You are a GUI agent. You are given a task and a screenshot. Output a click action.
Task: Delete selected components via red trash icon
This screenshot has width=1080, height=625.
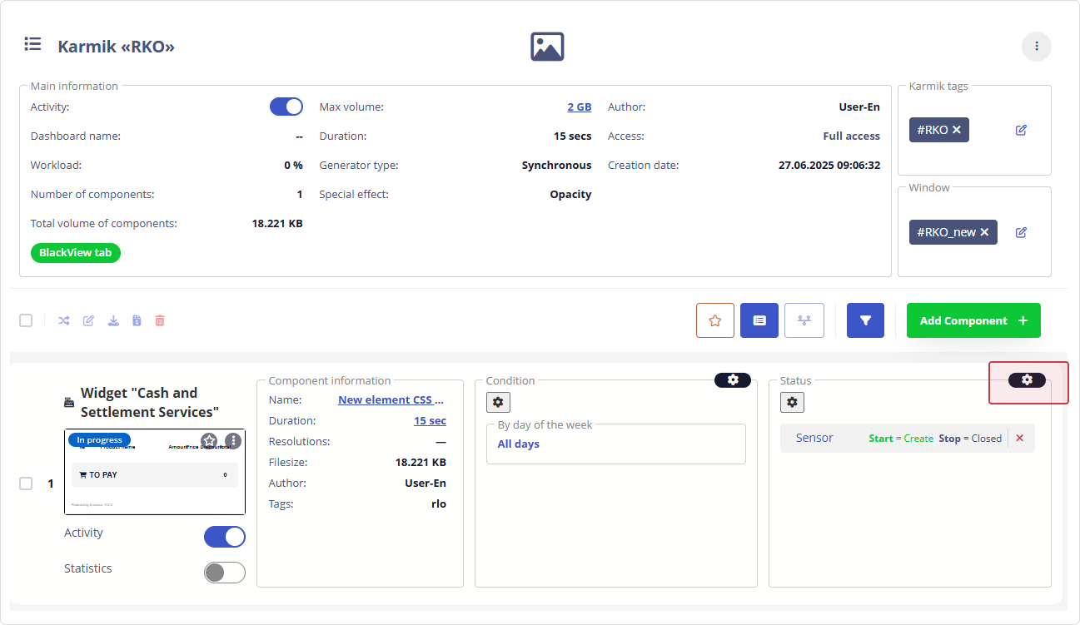159,320
